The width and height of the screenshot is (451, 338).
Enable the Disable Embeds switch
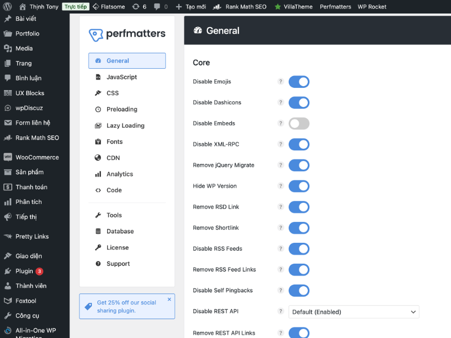tap(299, 123)
